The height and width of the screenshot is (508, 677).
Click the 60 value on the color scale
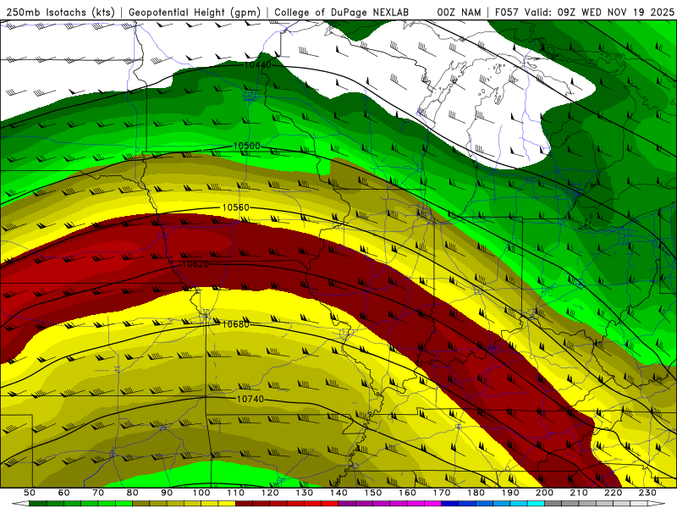coord(64,493)
